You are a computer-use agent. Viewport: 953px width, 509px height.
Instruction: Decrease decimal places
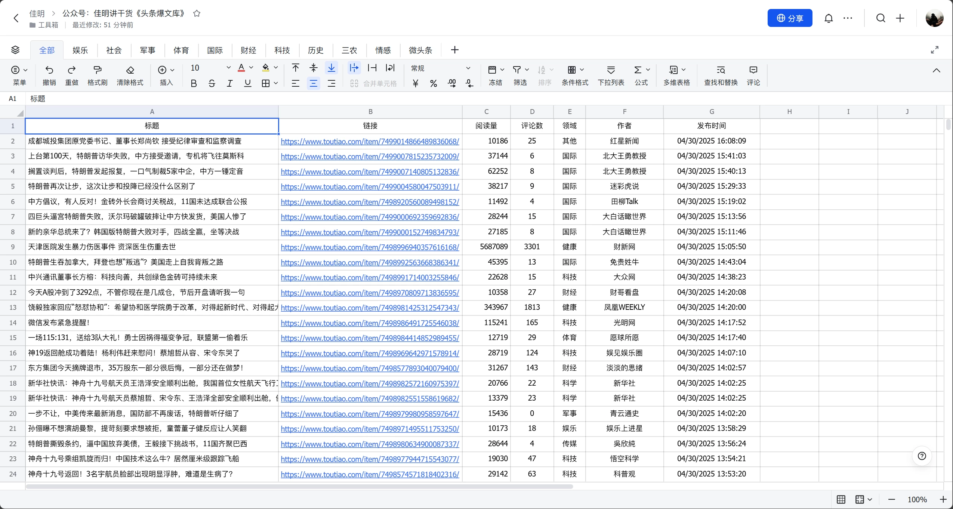tap(470, 83)
